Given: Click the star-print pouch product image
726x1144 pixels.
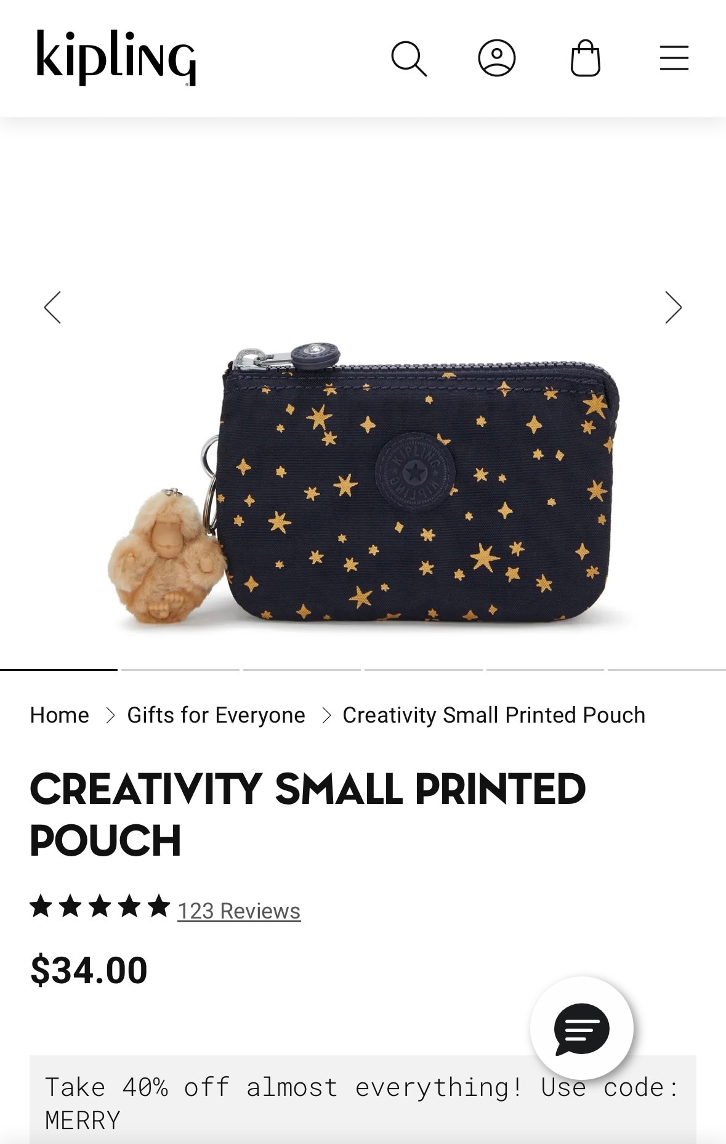Looking at the screenshot, I should point(363,484).
